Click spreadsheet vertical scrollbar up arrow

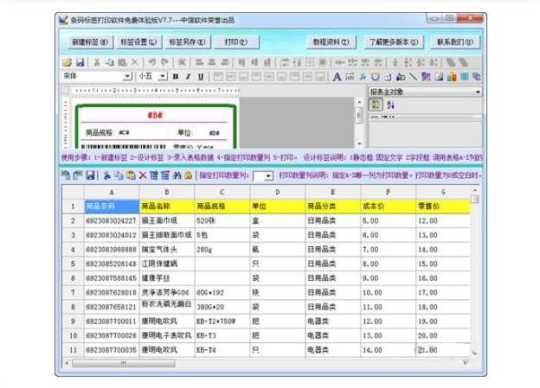pyautogui.click(x=475, y=190)
